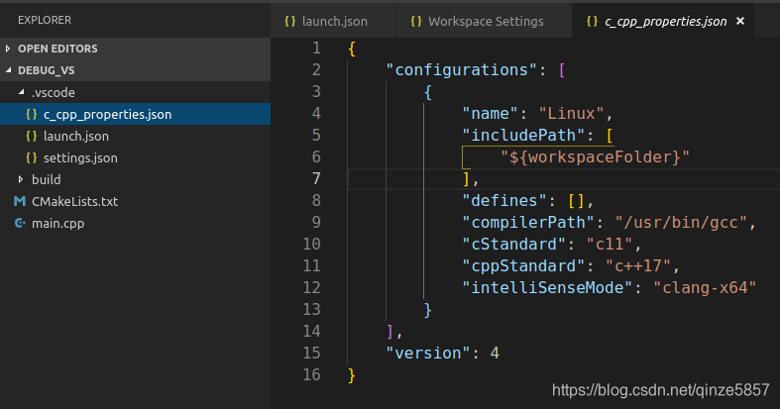Click the closing brace on line 13
Image resolution: width=780 pixels, height=409 pixels.
(x=427, y=310)
